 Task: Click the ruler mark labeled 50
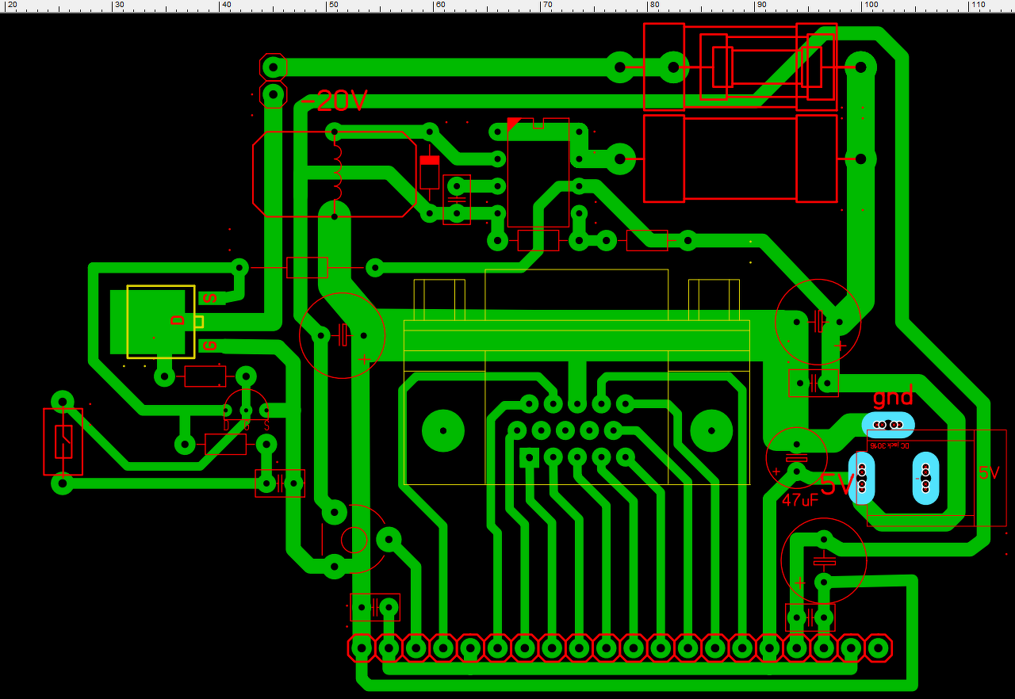(333, 5)
